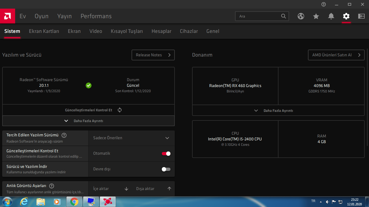Screen dimensions: 369x207
Task: Click the İçe aktar button
Action: point(110,189)
